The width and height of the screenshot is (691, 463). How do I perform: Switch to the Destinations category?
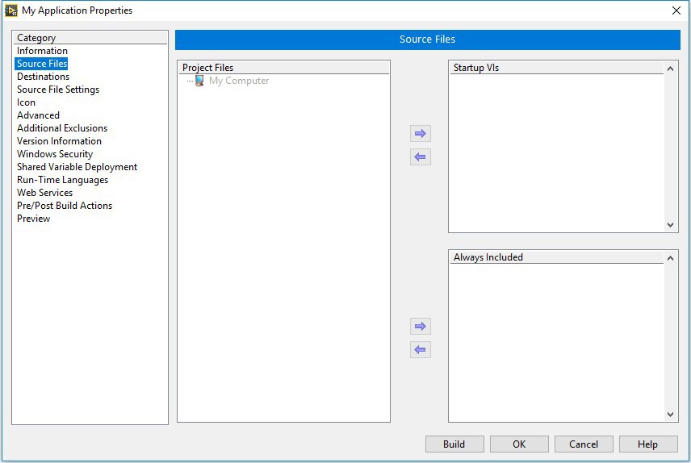[43, 77]
